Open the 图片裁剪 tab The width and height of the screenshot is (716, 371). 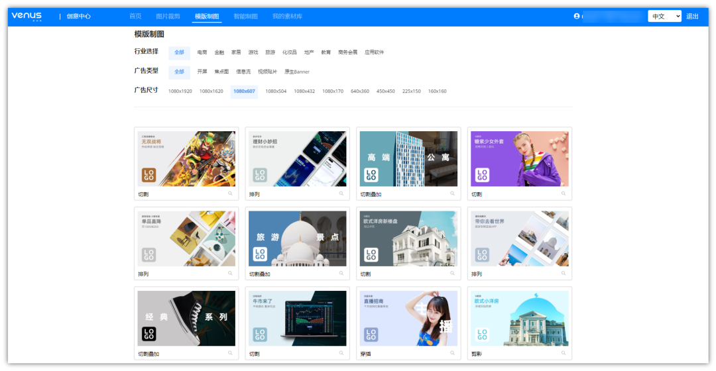tap(167, 17)
